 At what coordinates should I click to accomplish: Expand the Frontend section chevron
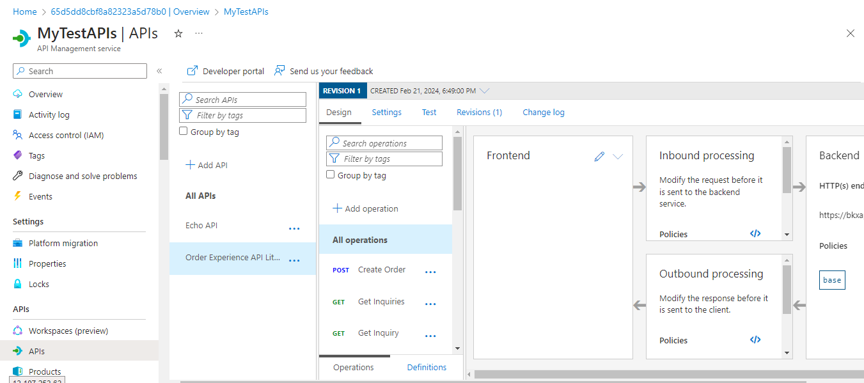(x=618, y=156)
